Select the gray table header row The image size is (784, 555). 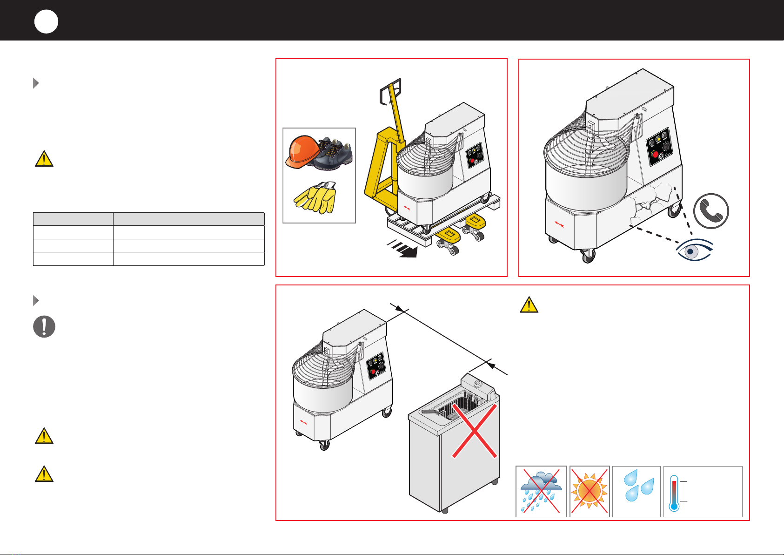pyautogui.click(x=149, y=219)
